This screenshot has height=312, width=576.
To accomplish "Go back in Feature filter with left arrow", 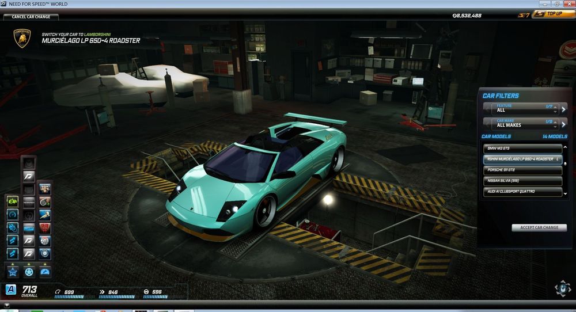I will point(487,109).
